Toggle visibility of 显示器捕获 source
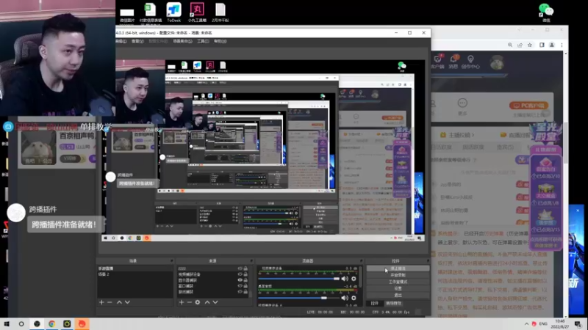 (x=240, y=280)
